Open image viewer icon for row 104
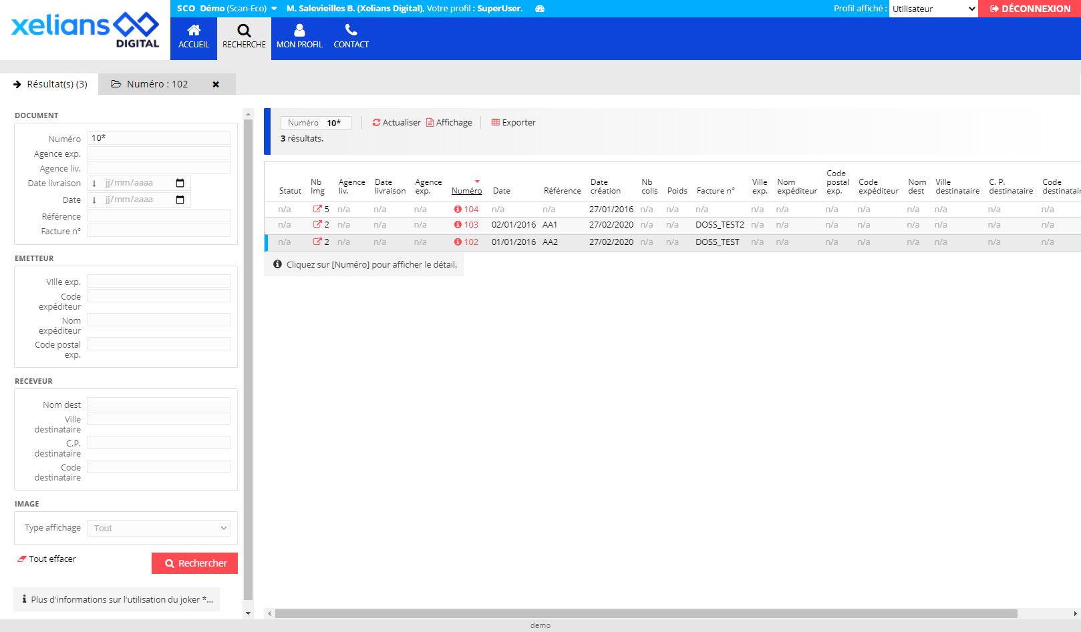The width and height of the screenshot is (1081, 632). point(317,209)
